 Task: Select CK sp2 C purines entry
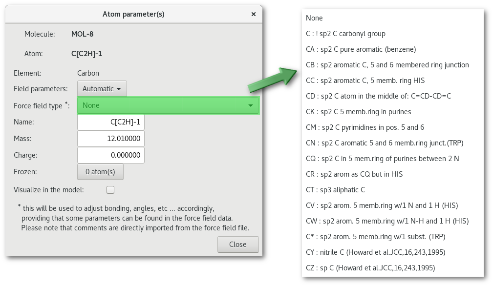click(x=358, y=112)
